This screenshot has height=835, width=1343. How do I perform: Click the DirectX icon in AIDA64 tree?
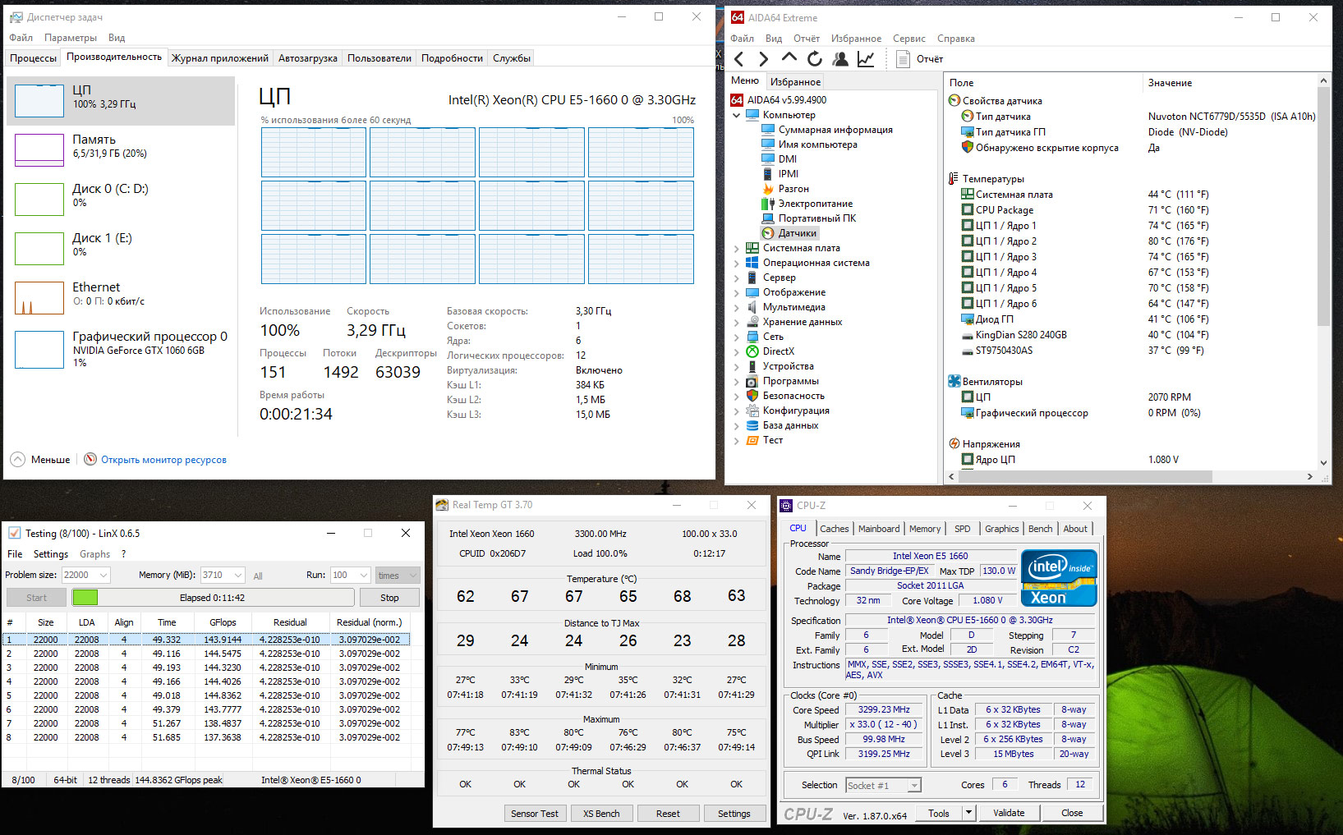click(752, 351)
